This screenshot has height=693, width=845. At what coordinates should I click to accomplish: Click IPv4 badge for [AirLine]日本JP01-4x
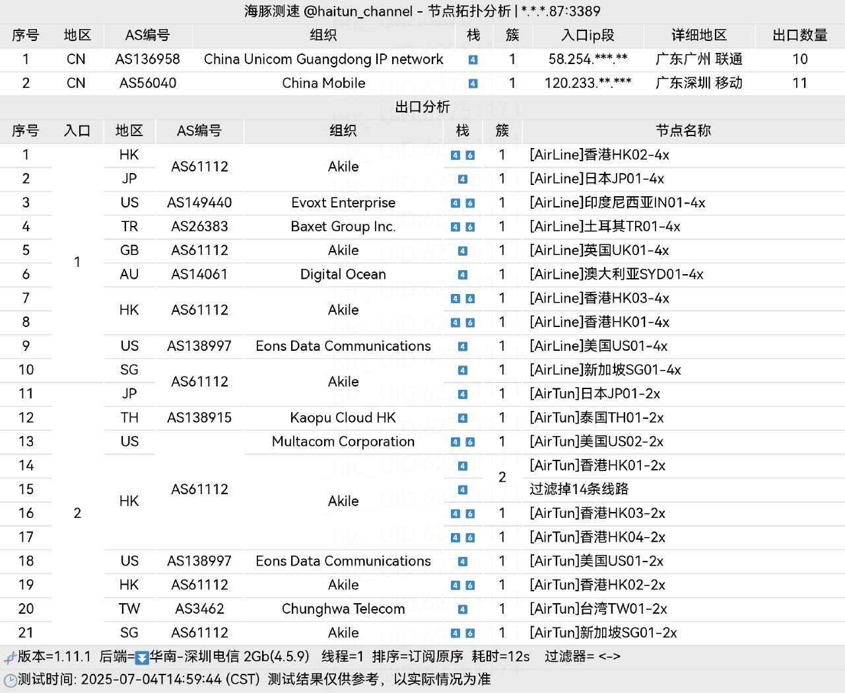click(463, 179)
